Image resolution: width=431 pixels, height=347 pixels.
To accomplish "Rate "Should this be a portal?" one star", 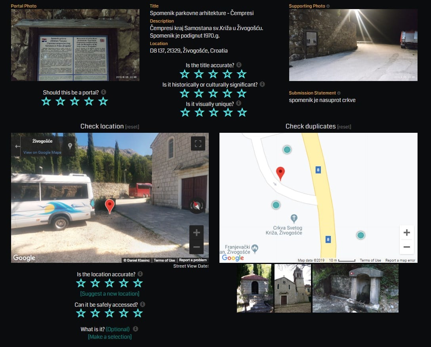I will pyautogui.click(x=46, y=102).
